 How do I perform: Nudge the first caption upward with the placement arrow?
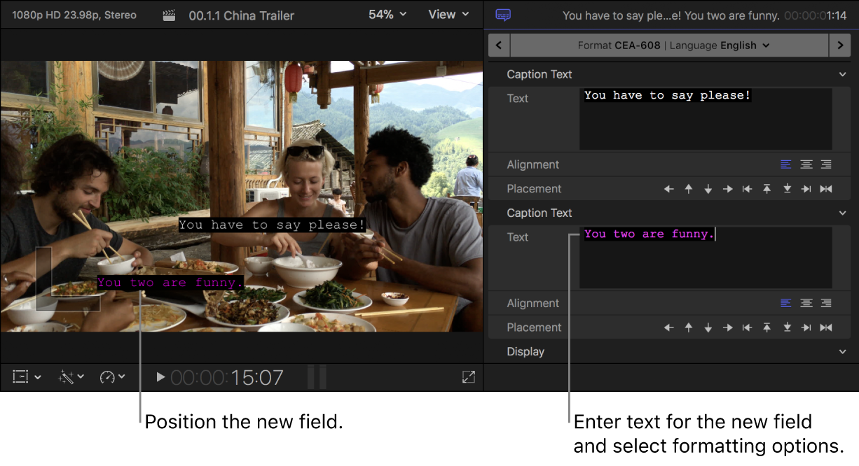click(x=688, y=188)
